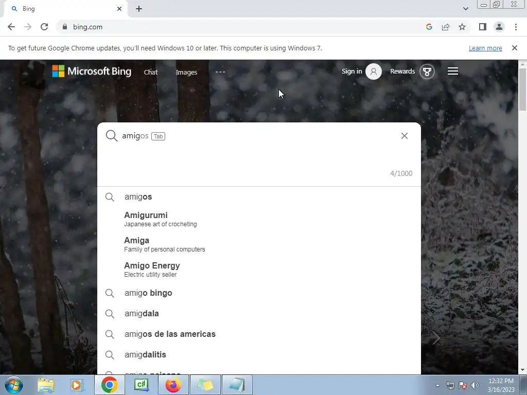Expand the tab search chevron
Viewport: 527px width, 395px height.
point(465,9)
